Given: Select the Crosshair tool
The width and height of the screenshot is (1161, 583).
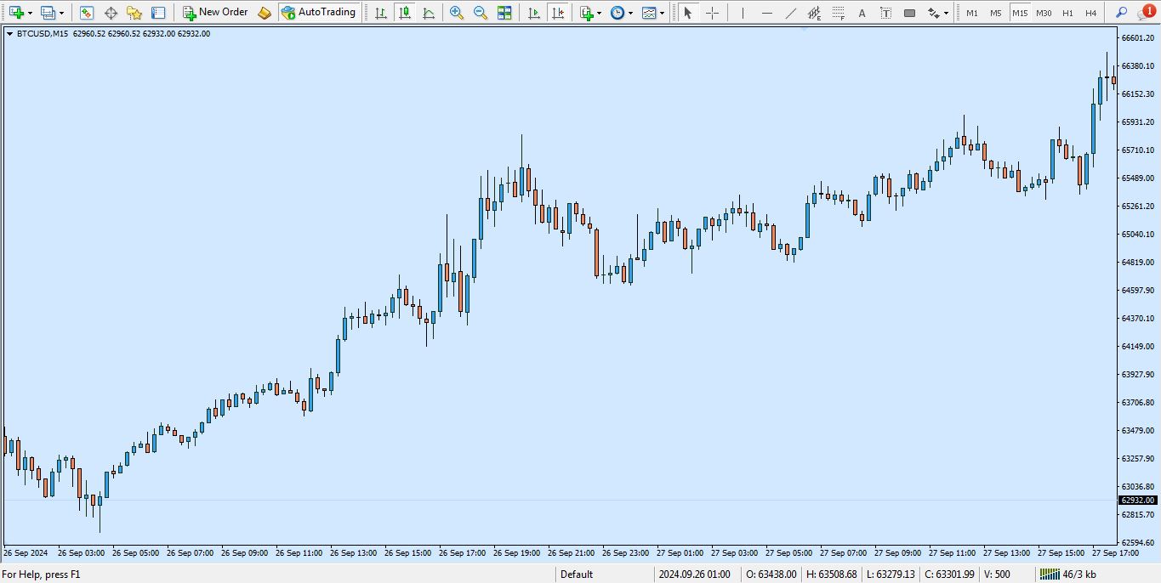Looking at the screenshot, I should [713, 13].
